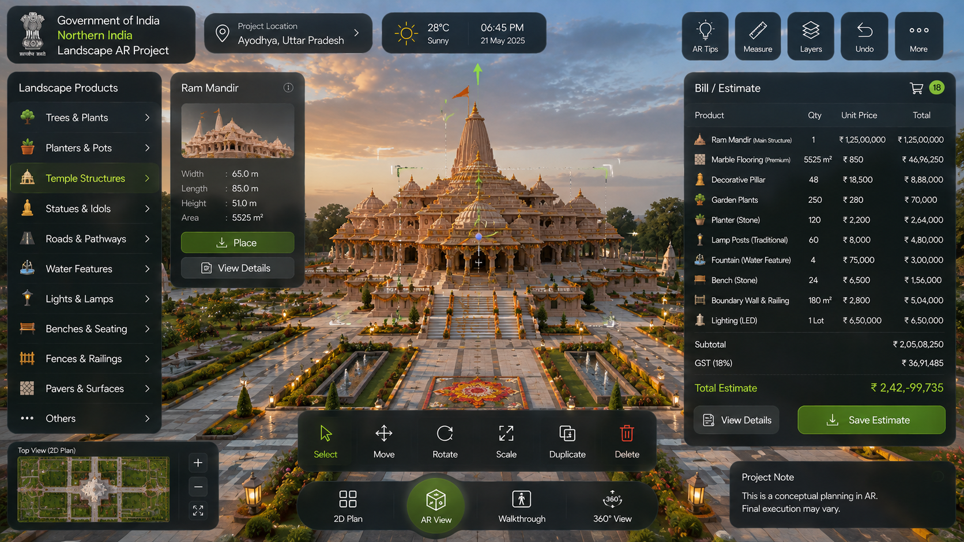
Task: Open Others category
Action: coord(84,418)
